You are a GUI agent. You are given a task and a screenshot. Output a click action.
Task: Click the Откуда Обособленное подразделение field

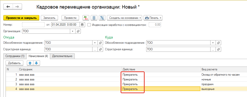click(68, 43)
